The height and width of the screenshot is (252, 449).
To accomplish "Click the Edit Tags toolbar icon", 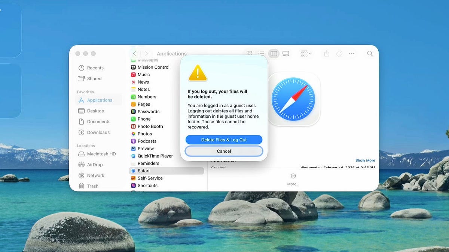I will 339,54.
